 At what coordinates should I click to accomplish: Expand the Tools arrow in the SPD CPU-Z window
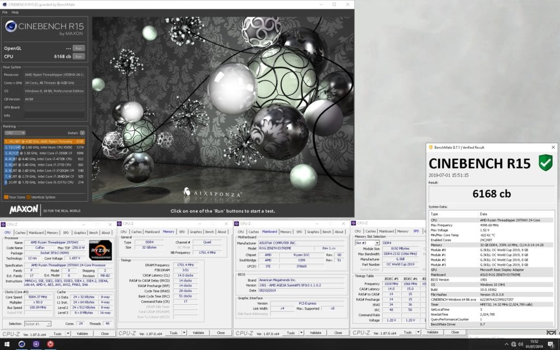[x=418, y=332]
